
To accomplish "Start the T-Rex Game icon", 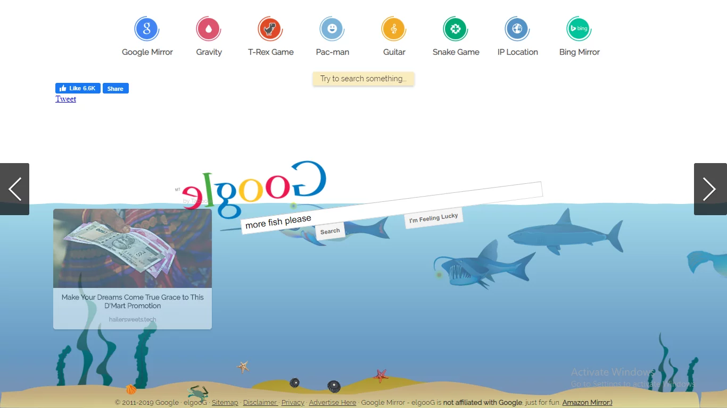I will pyautogui.click(x=270, y=29).
